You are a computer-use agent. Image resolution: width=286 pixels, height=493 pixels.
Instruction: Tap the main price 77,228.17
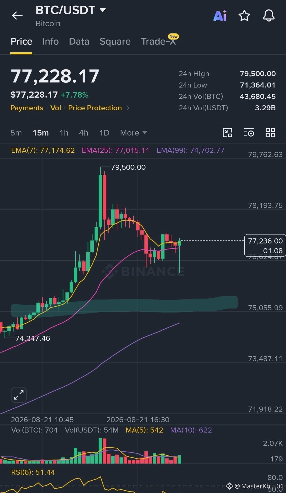pos(55,76)
